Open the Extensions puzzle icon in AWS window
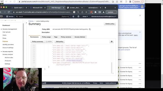The image size is (163, 91). [96, 12]
